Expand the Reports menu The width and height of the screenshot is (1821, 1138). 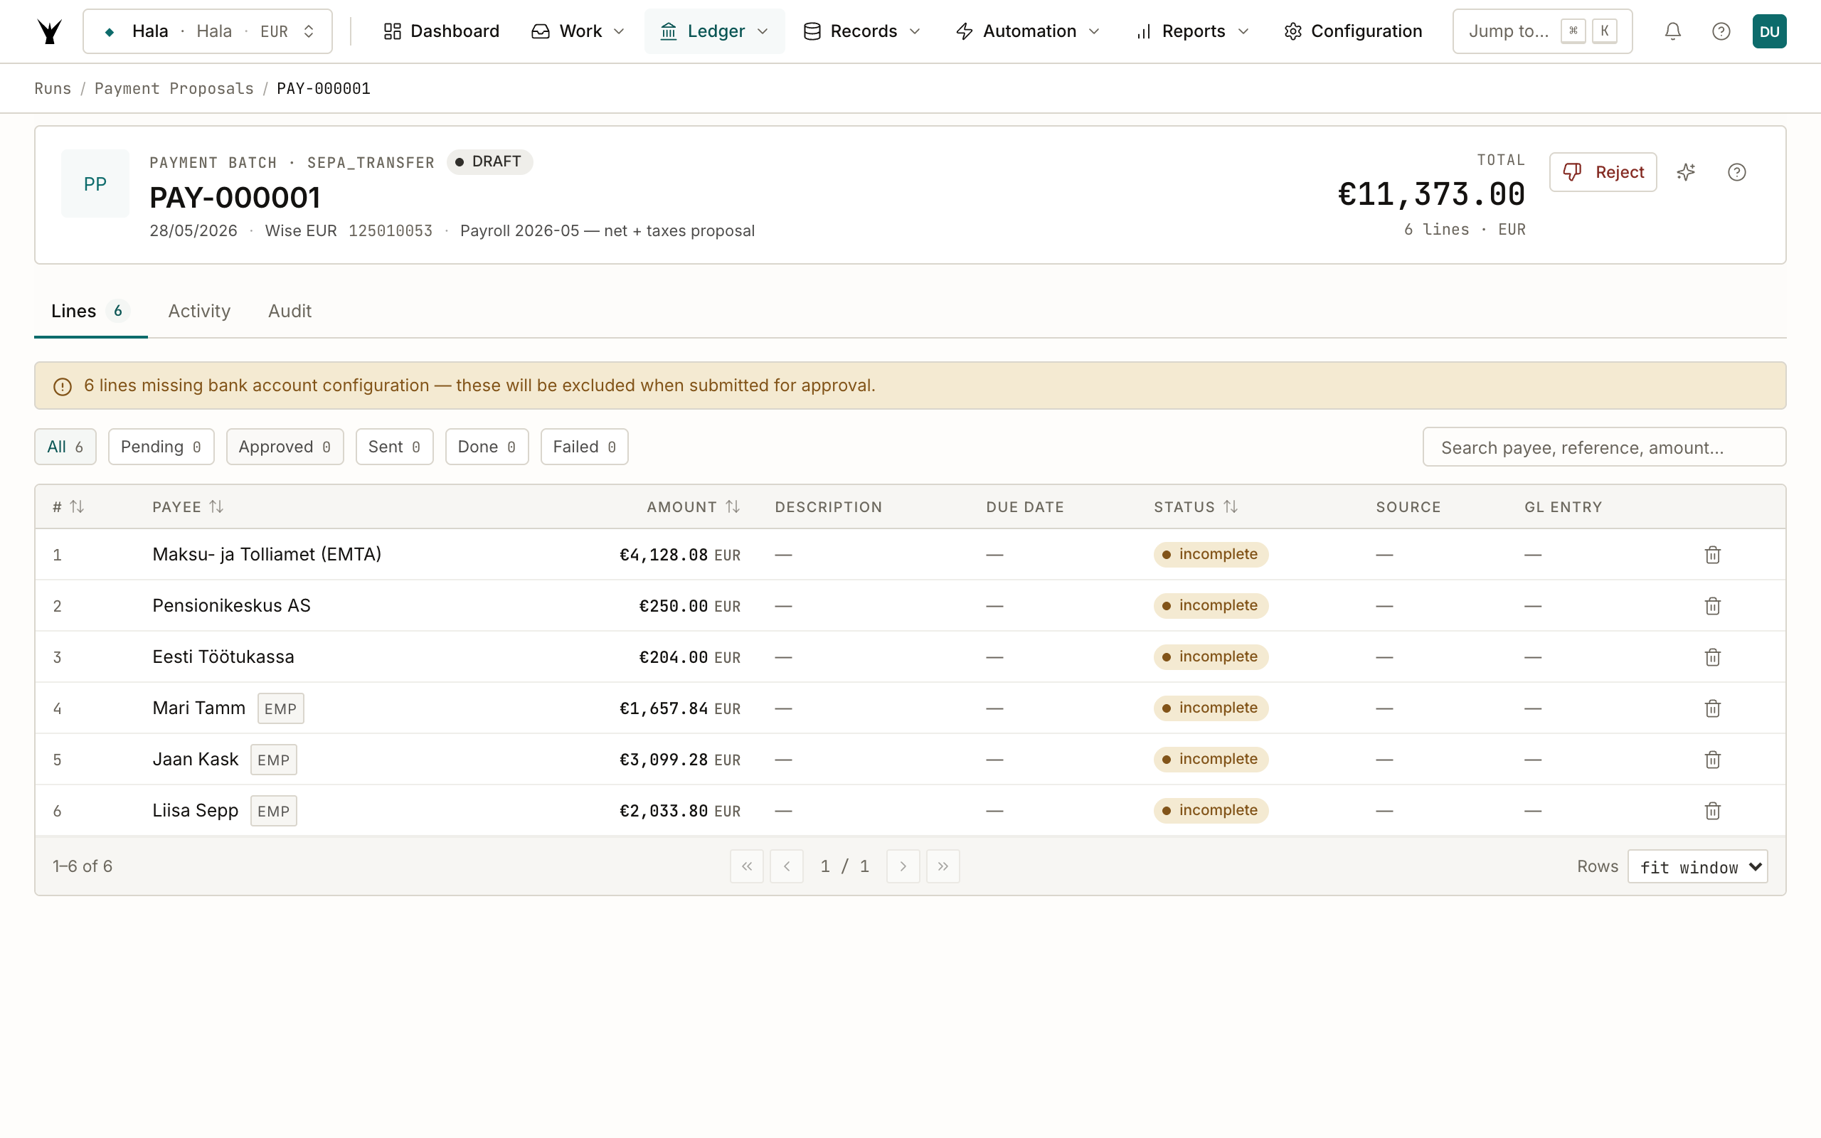1193,31
